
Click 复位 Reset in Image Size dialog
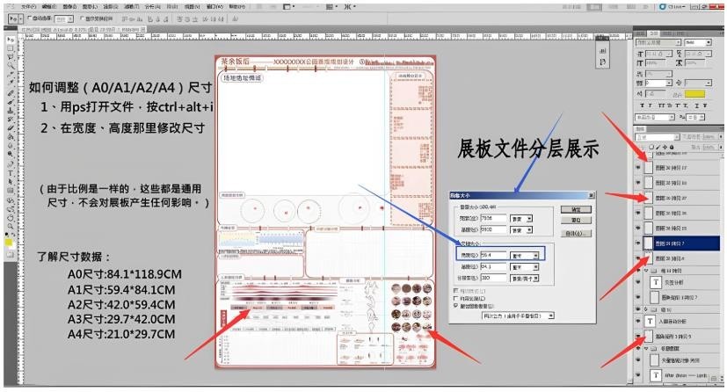click(x=576, y=221)
